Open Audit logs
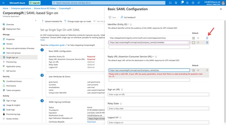 [10, 110]
